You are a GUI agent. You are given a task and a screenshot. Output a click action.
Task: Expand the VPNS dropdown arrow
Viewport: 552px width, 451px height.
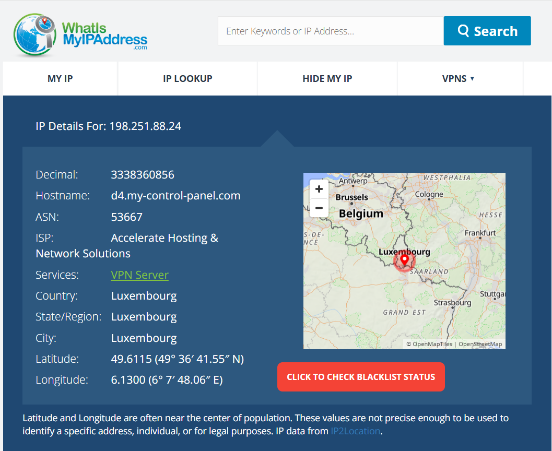(x=472, y=78)
